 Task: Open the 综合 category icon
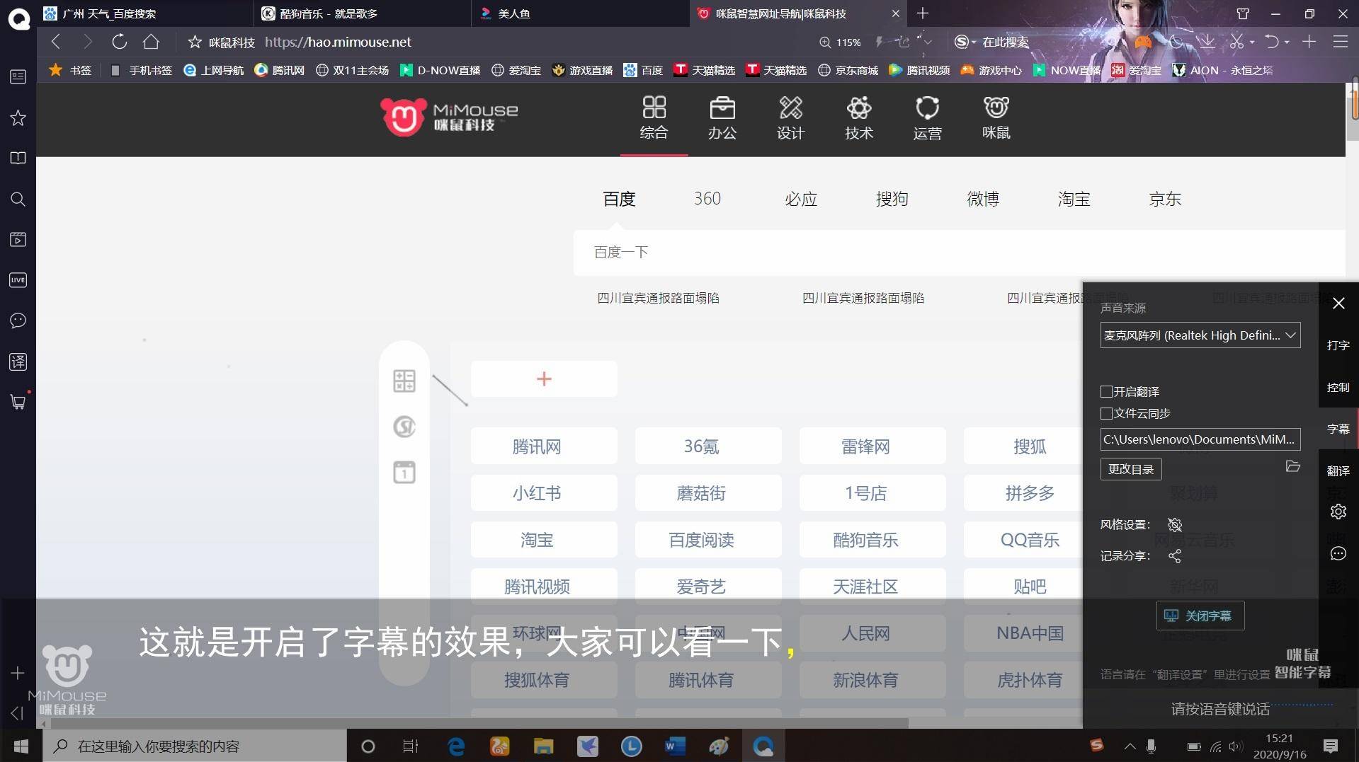point(654,117)
